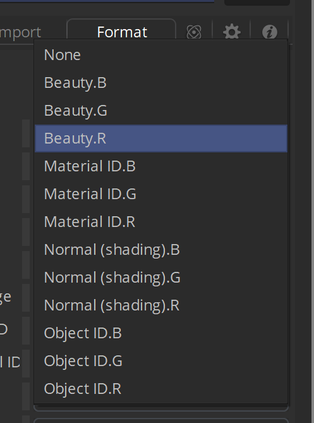Viewport: 314px width, 423px height.
Task: Switch to the Import tab
Action: pyautogui.click(x=20, y=32)
